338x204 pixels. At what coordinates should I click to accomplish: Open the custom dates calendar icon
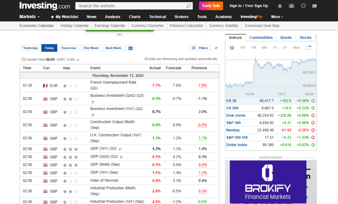click(130, 48)
